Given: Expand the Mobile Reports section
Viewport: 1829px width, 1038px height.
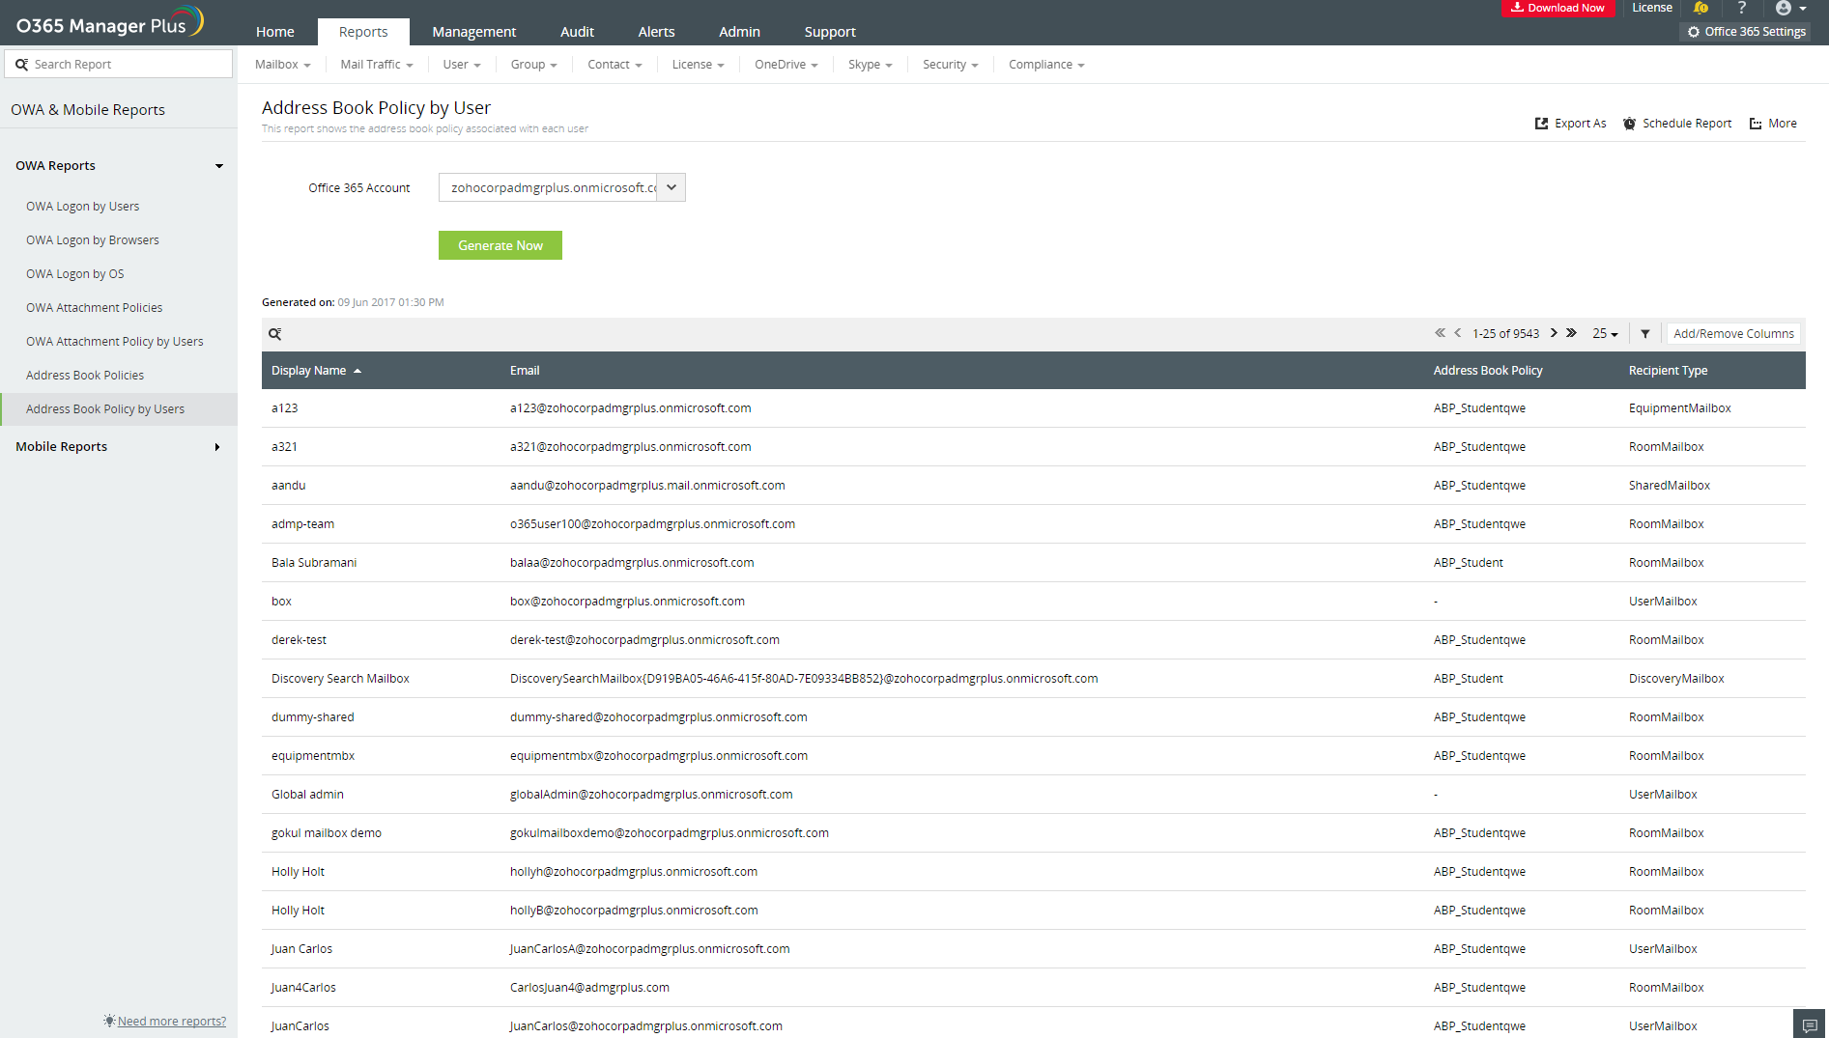Looking at the screenshot, I should [216, 446].
